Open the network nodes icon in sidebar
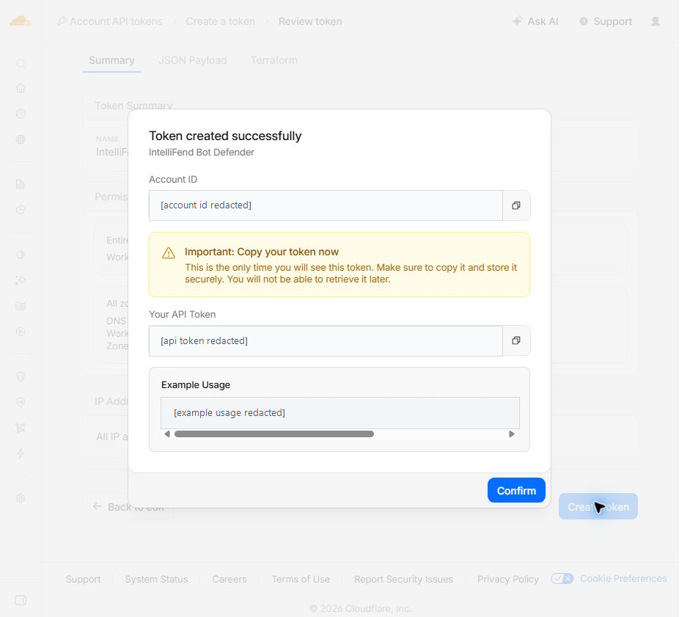Viewport: 690px width, 617px height. tap(21, 428)
